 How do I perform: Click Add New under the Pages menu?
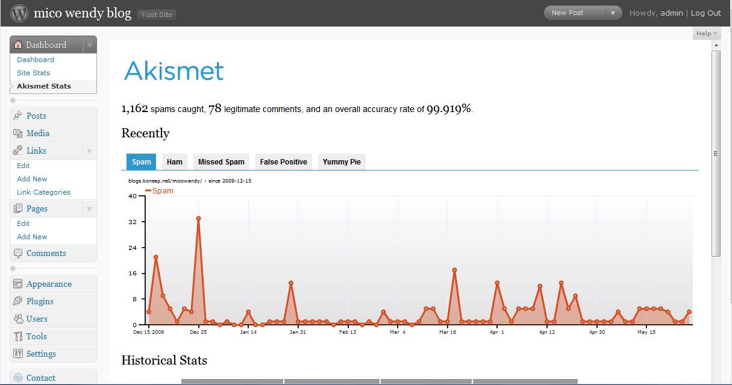(32, 237)
